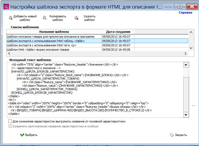The image size is (199, 146).
Task: Click the {КОНЕЦ_ЦИКЛА_БЛОКОВ_ХАРАКТЕРИСТИК} line
Action: click(x=42, y=93)
